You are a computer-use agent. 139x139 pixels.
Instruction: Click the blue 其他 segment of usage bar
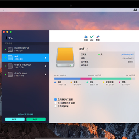click(x=68, y=78)
